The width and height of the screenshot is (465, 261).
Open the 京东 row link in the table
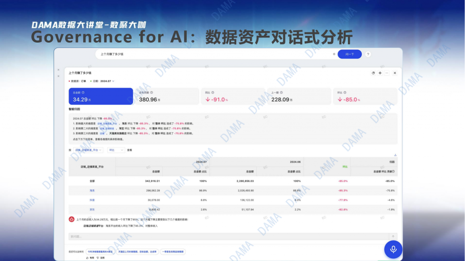[x=92, y=209]
